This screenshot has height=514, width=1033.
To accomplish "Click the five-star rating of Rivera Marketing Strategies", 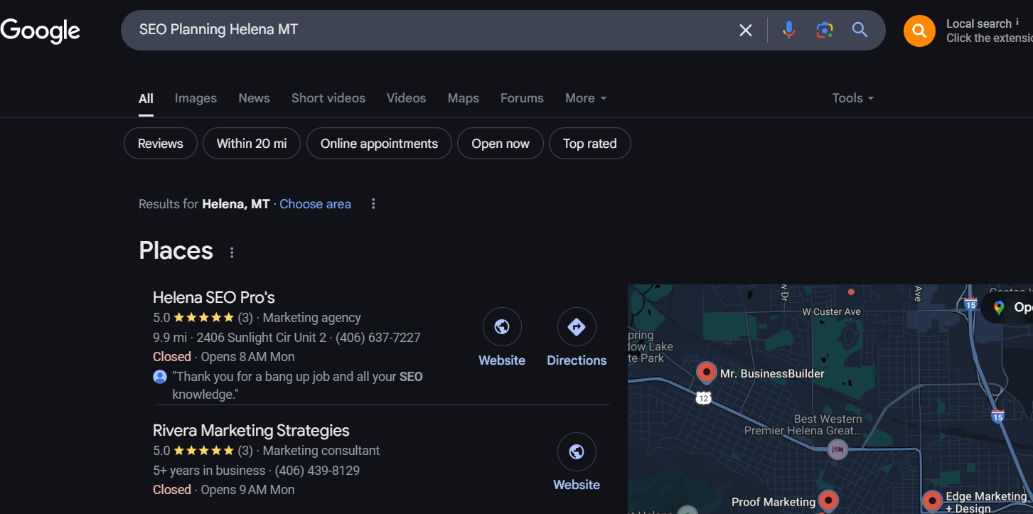I will tap(203, 451).
